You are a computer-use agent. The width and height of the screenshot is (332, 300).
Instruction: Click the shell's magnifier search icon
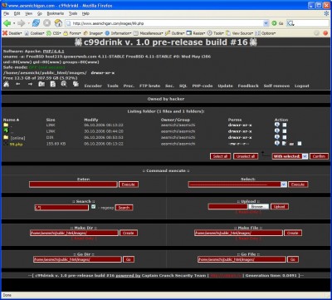[64, 84]
